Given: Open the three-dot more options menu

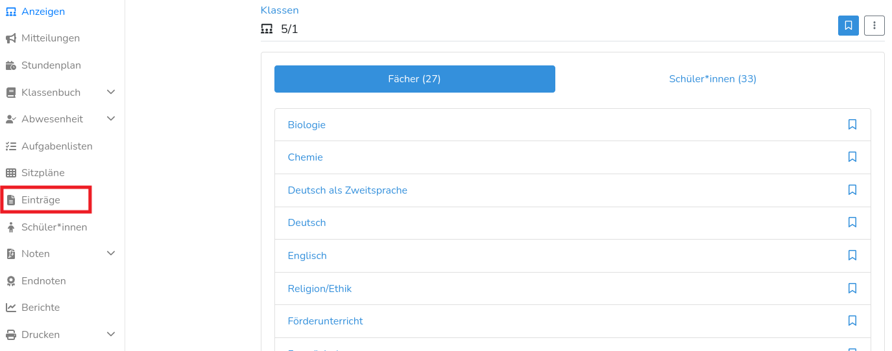Looking at the screenshot, I should [874, 25].
